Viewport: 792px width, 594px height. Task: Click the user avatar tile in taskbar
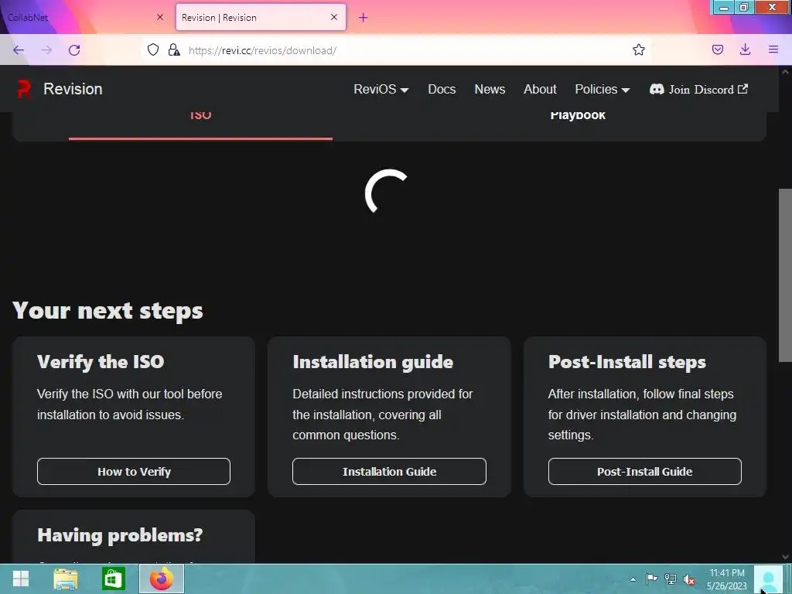click(768, 579)
